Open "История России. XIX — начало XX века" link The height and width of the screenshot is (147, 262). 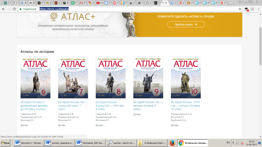(x=148, y=106)
